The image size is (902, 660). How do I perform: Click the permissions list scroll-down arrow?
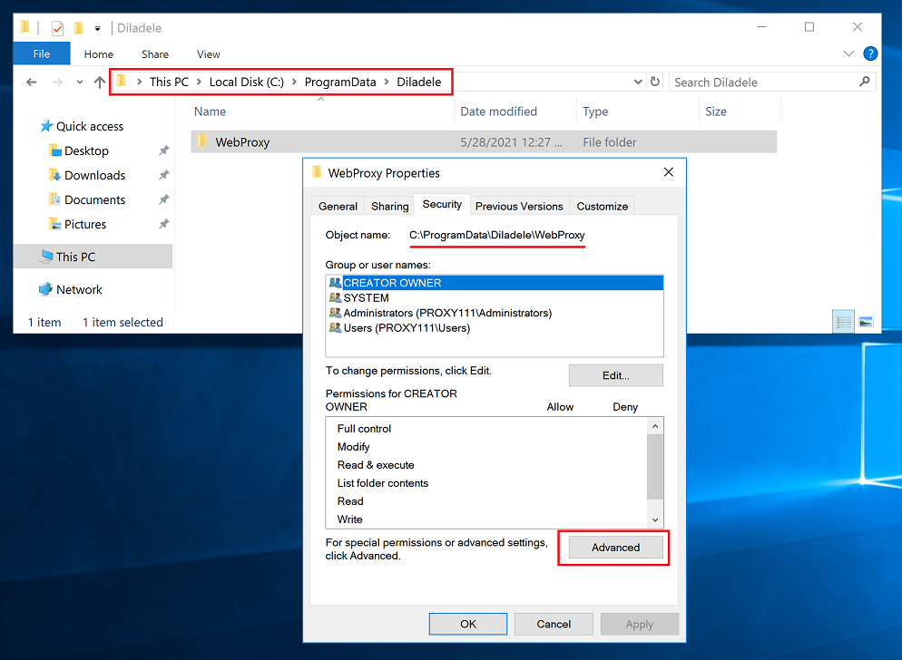[654, 519]
